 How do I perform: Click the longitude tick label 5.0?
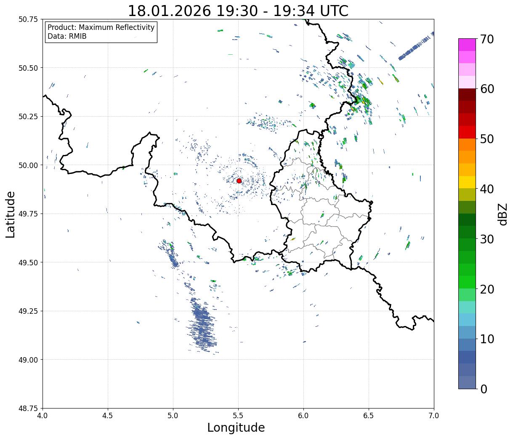tap(173, 416)
